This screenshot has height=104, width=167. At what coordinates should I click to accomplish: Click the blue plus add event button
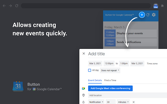(142, 15)
